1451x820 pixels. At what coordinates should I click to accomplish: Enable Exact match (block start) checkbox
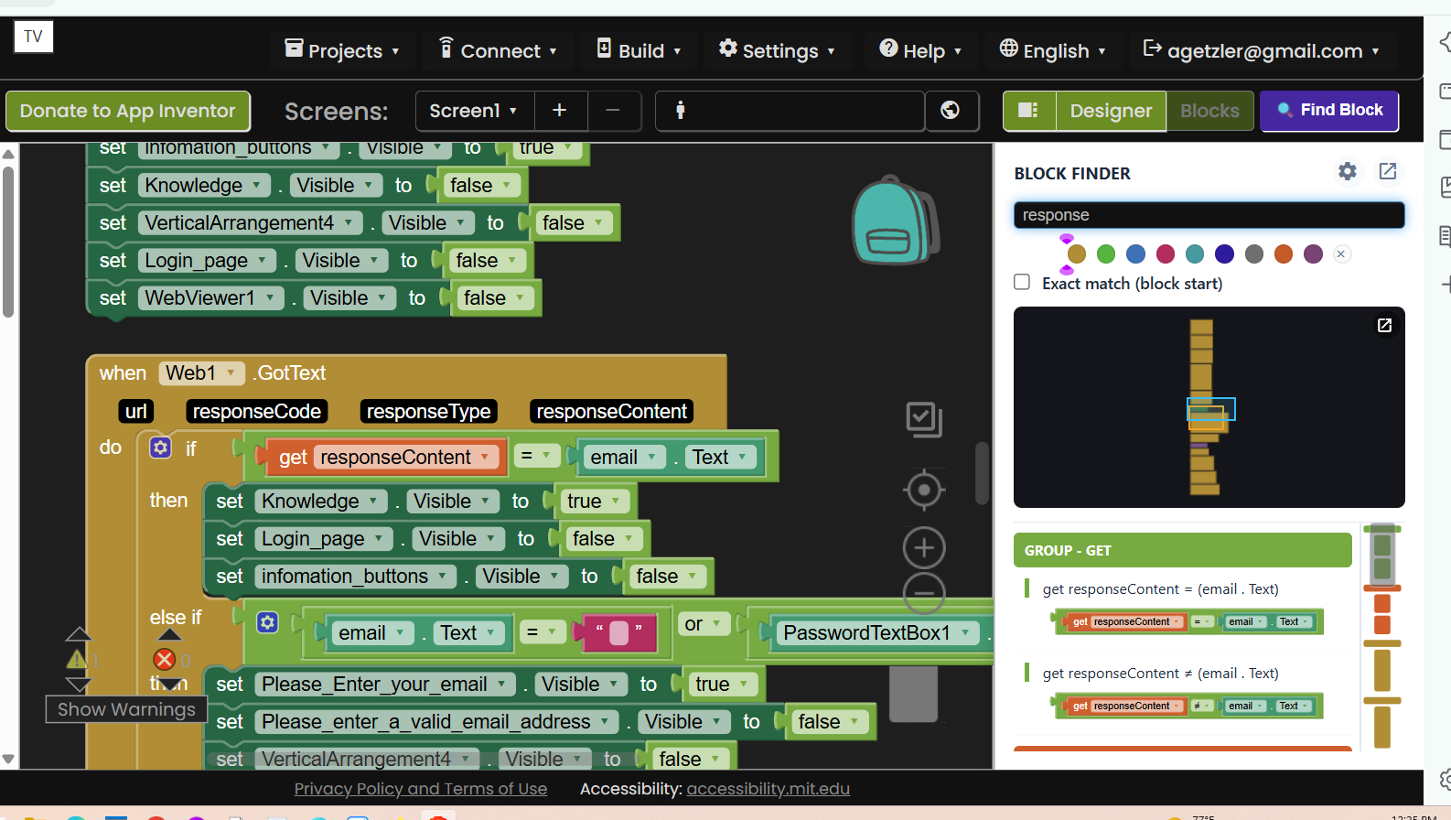(1022, 282)
